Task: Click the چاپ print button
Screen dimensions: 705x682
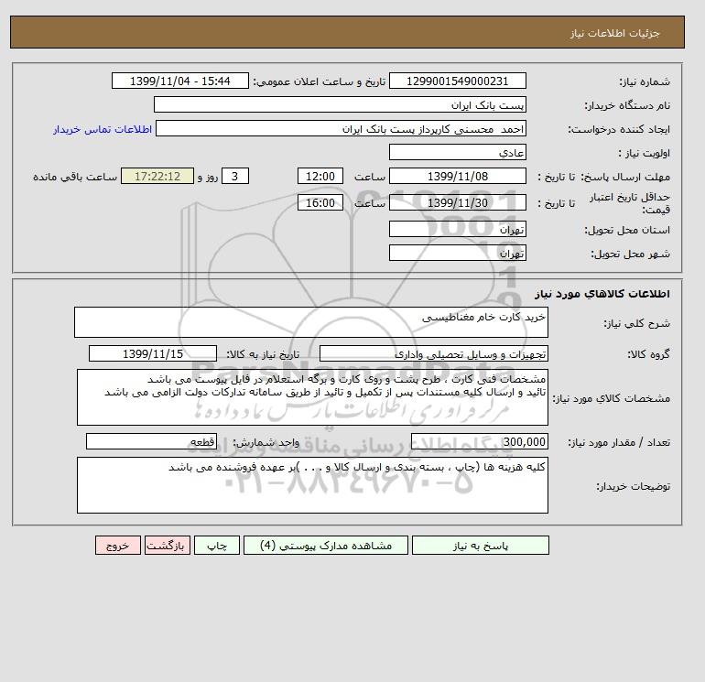Action: click(217, 546)
